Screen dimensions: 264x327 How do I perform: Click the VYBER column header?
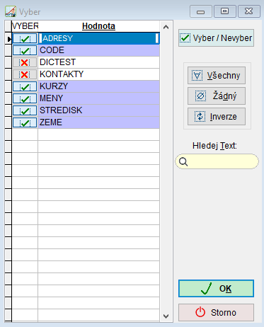click(25, 26)
